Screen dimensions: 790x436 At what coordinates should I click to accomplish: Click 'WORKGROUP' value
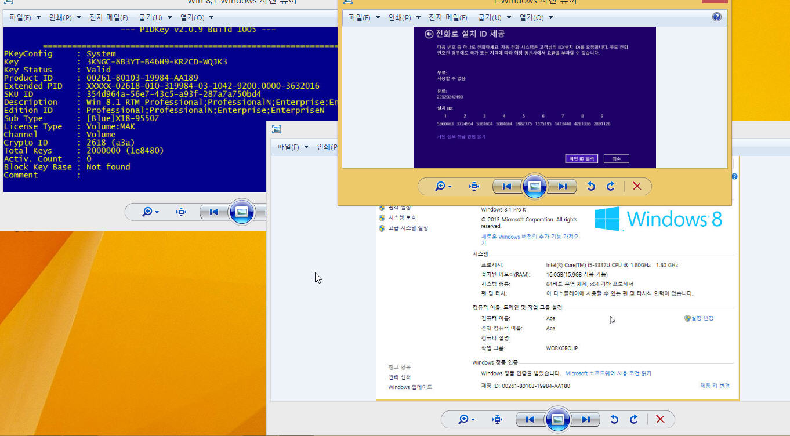point(562,348)
